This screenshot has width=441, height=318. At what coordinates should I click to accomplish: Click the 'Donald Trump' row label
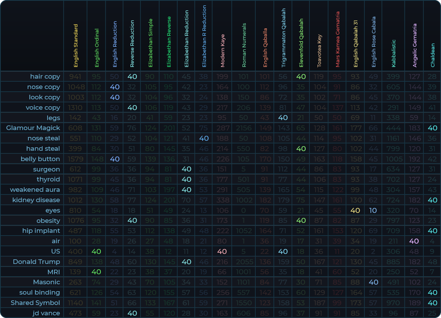click(36, 262)
